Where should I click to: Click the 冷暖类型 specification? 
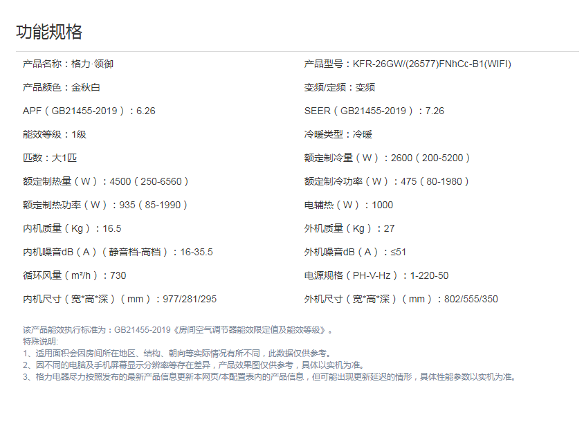(338, 134)
